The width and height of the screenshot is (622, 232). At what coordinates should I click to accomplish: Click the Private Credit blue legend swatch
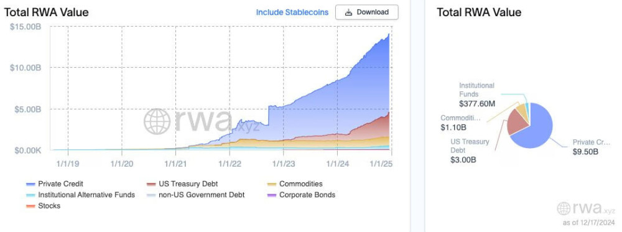pos(30,184)
